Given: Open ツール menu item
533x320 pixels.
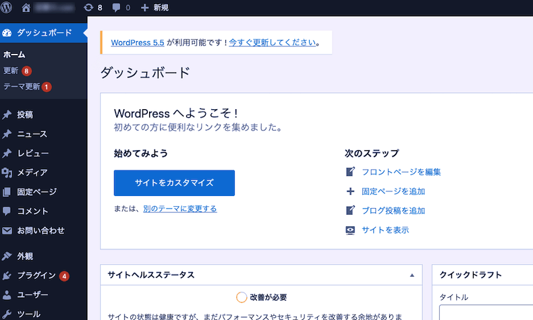Looking at the screenshot, I should (29, 314).
